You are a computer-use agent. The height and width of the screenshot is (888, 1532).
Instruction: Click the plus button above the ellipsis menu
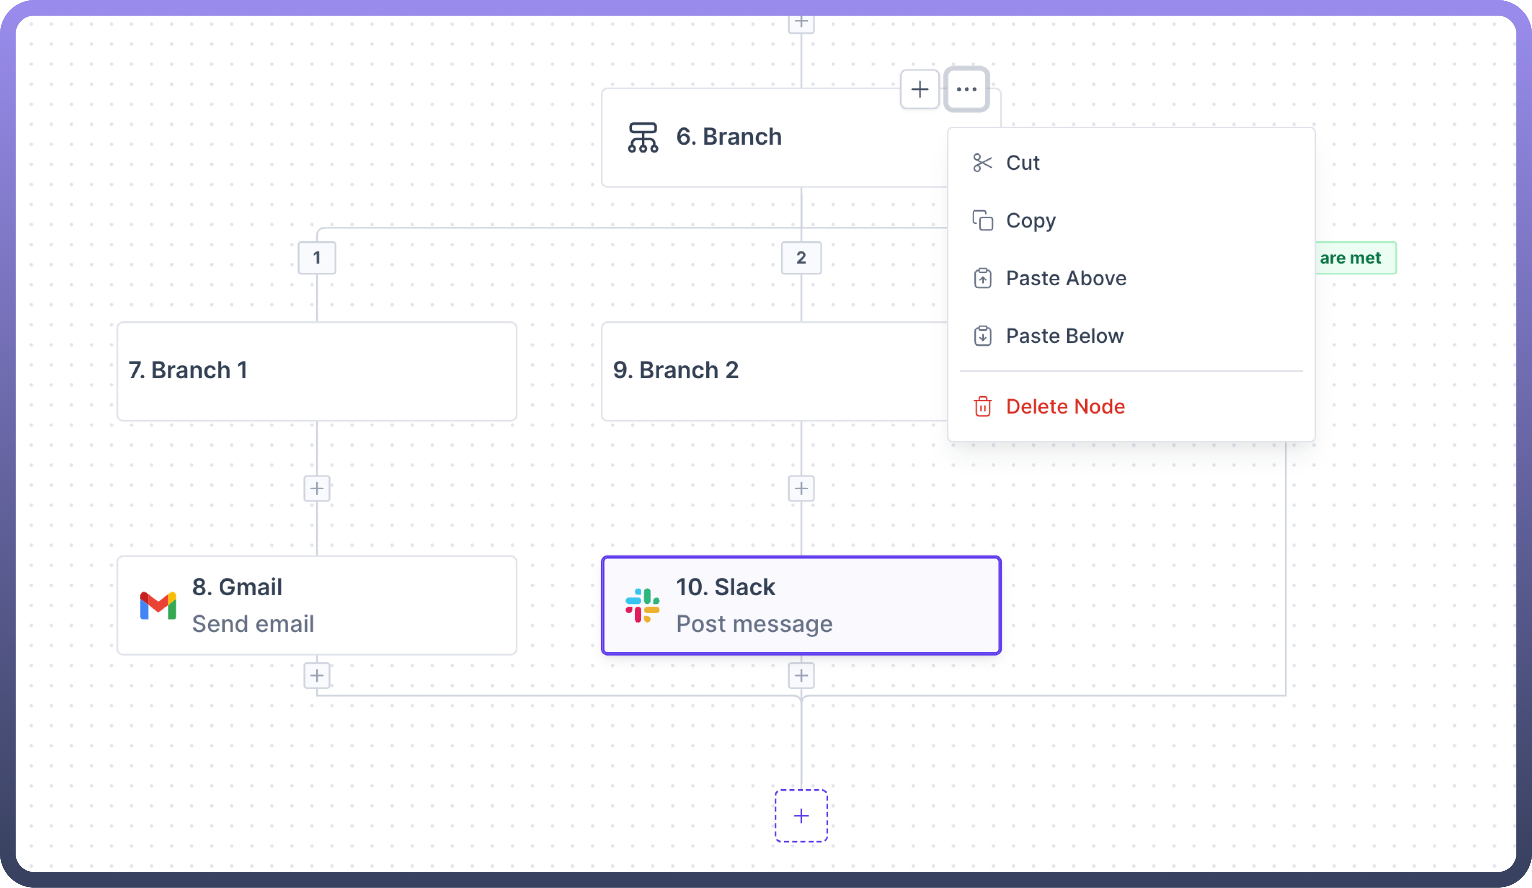[919, 90]
